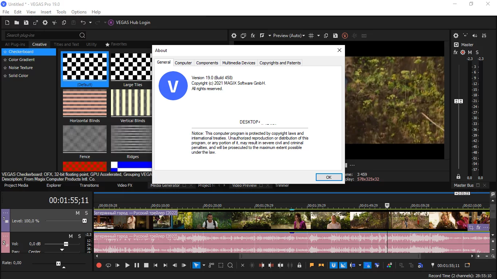Select the Normal Edit arrow tool

click(x=196, y=266)
